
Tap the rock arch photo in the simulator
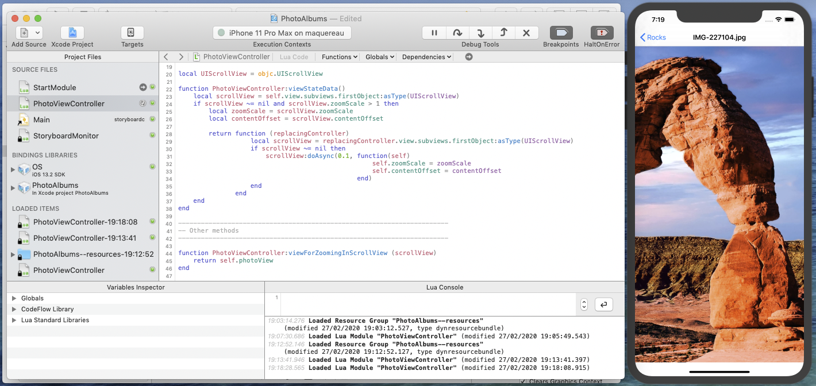click(719, 204)
